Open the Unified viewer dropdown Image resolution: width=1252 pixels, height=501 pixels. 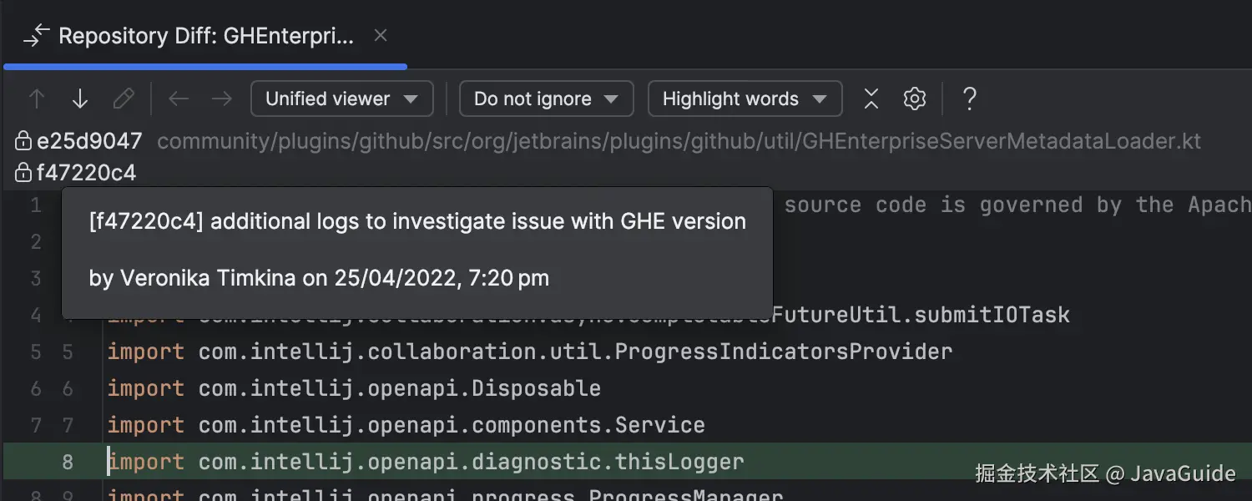pos(341,99)
